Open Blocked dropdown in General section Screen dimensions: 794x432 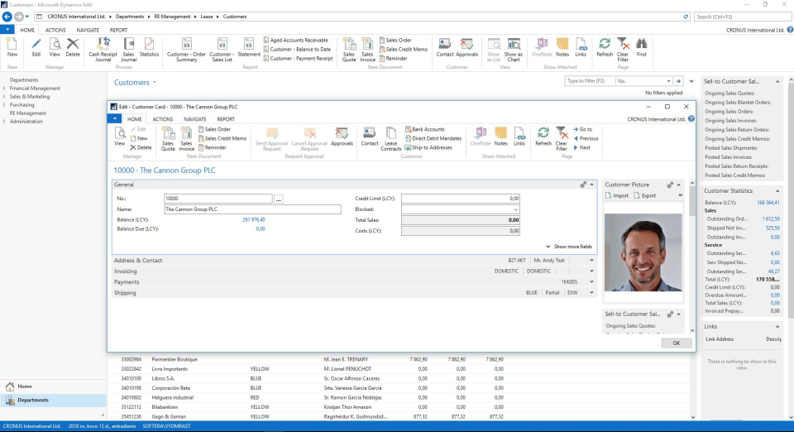pyautogui.click(x=515, y=209)
